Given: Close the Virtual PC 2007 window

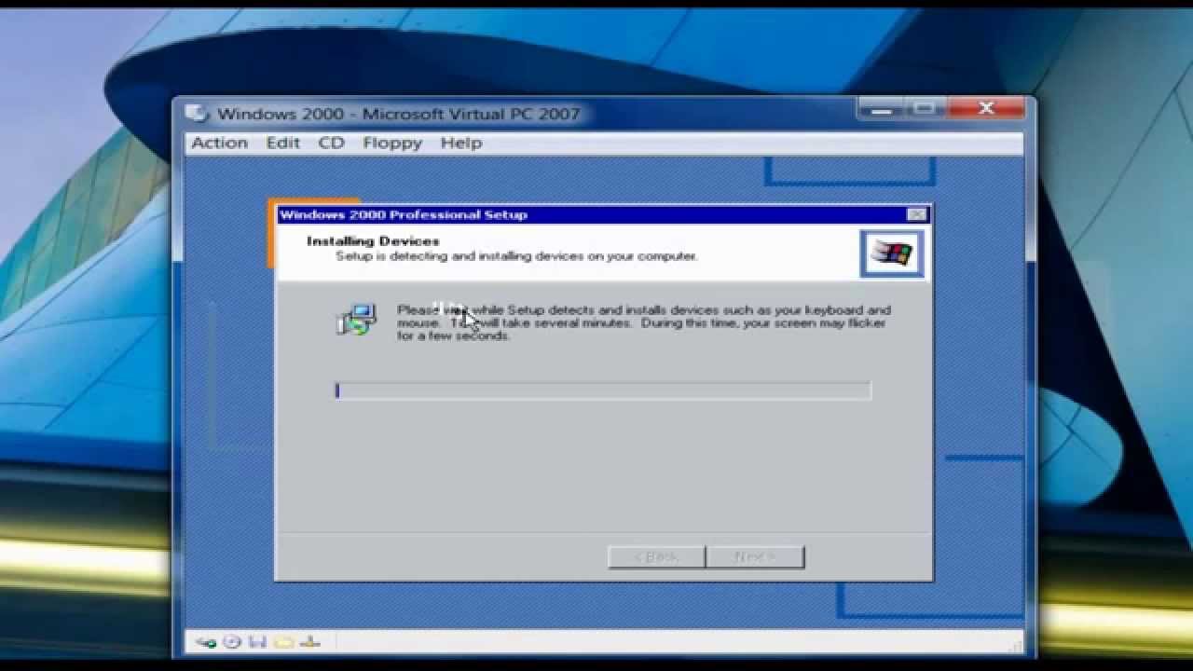Looking at the screenshot, I should [986, 109].
